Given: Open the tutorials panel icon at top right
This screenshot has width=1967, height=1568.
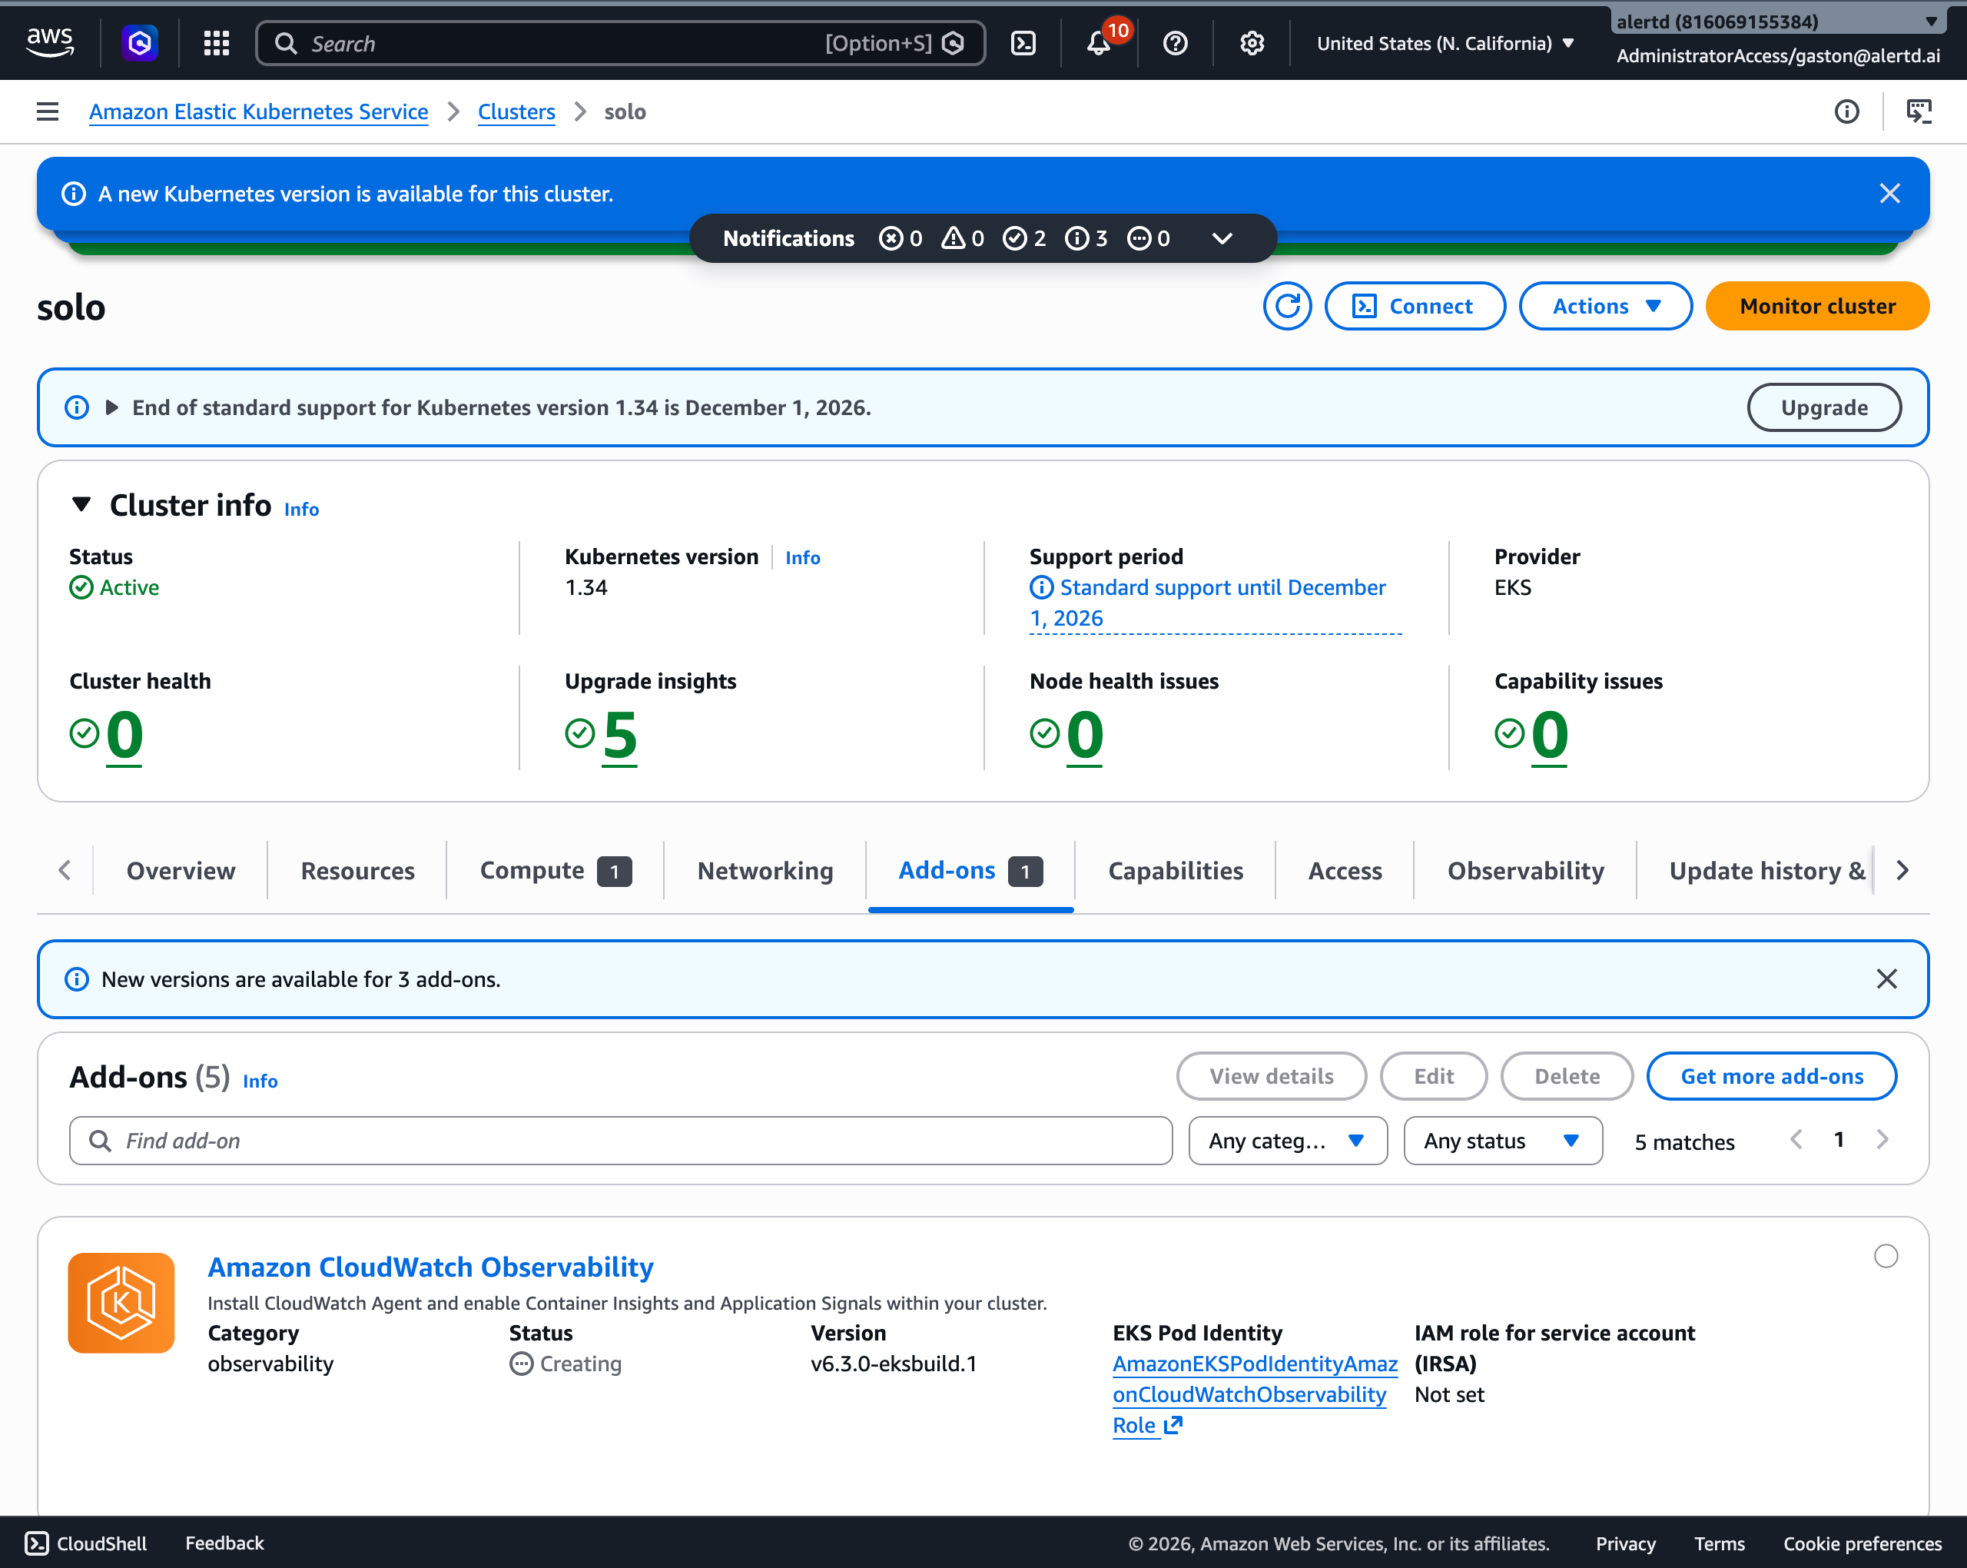Looking at the screenshot, I should tap(1919, 111).
